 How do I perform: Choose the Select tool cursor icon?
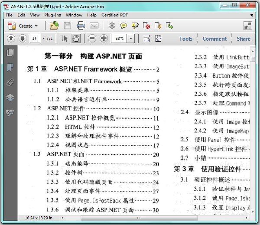(65, 39)
